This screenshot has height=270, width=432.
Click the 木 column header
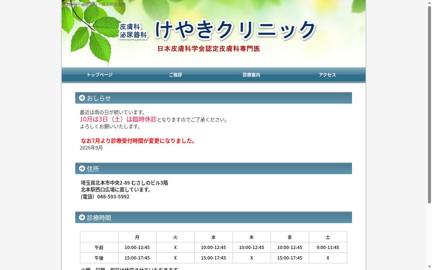[252, 237]
